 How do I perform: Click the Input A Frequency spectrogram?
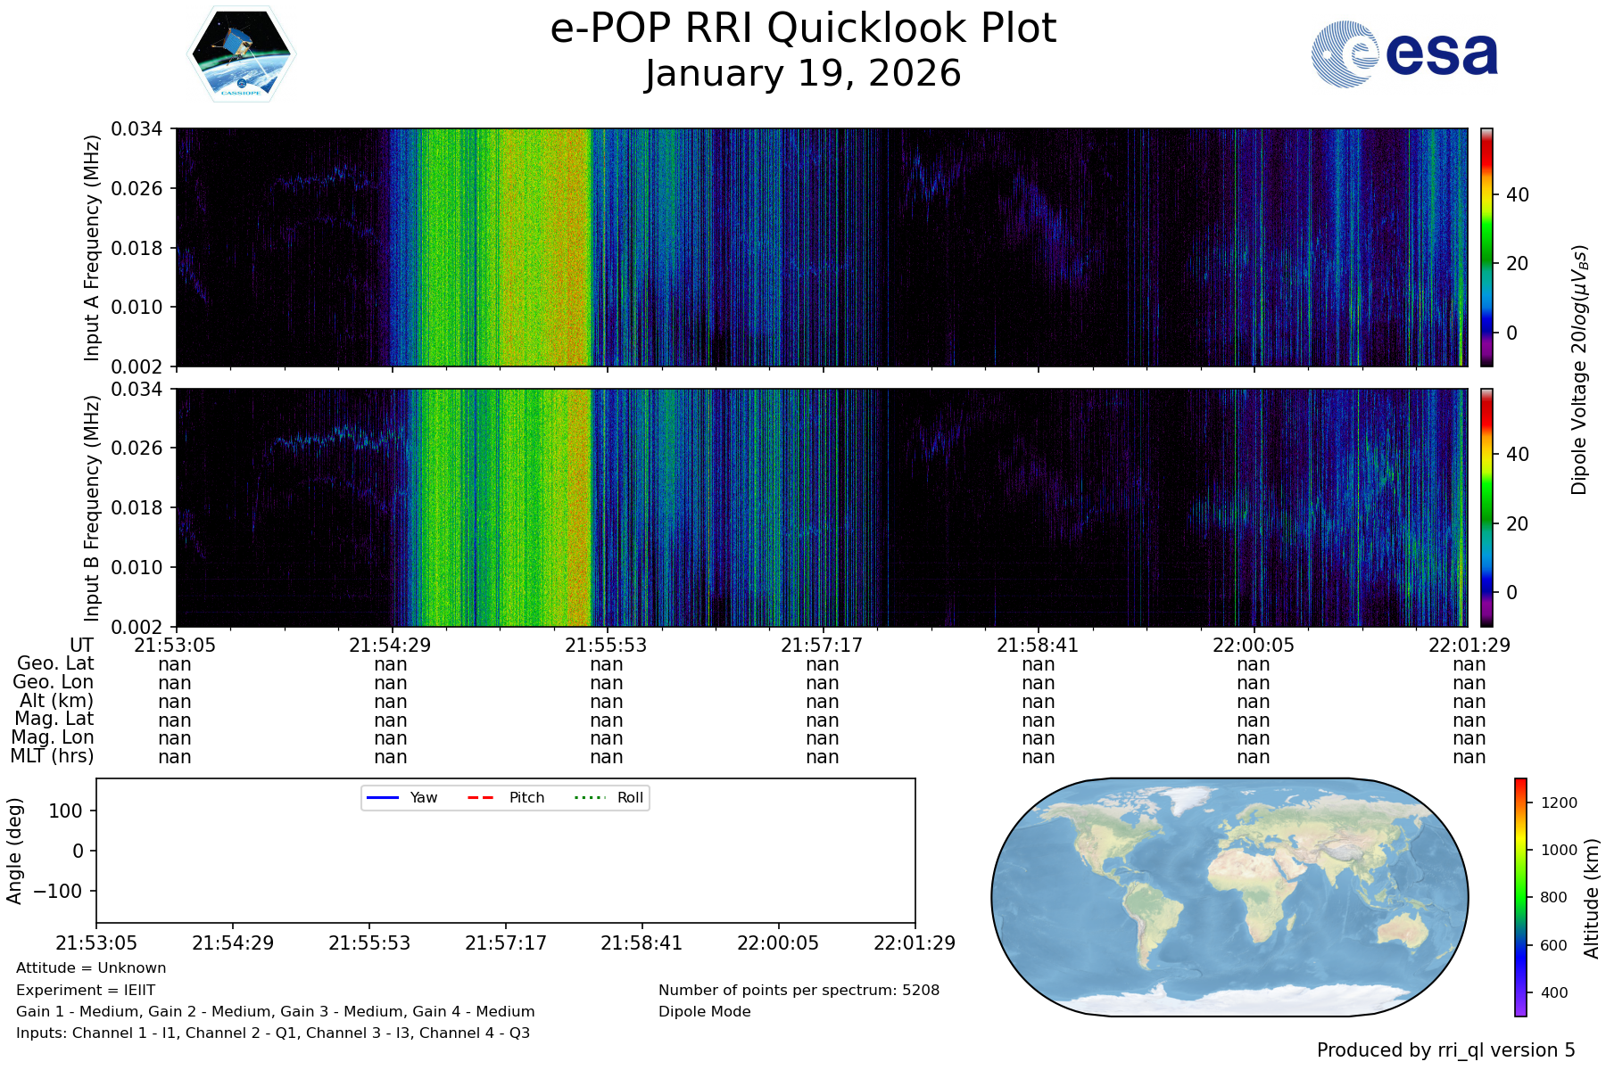pyautogui.click(x=821, y=247)
